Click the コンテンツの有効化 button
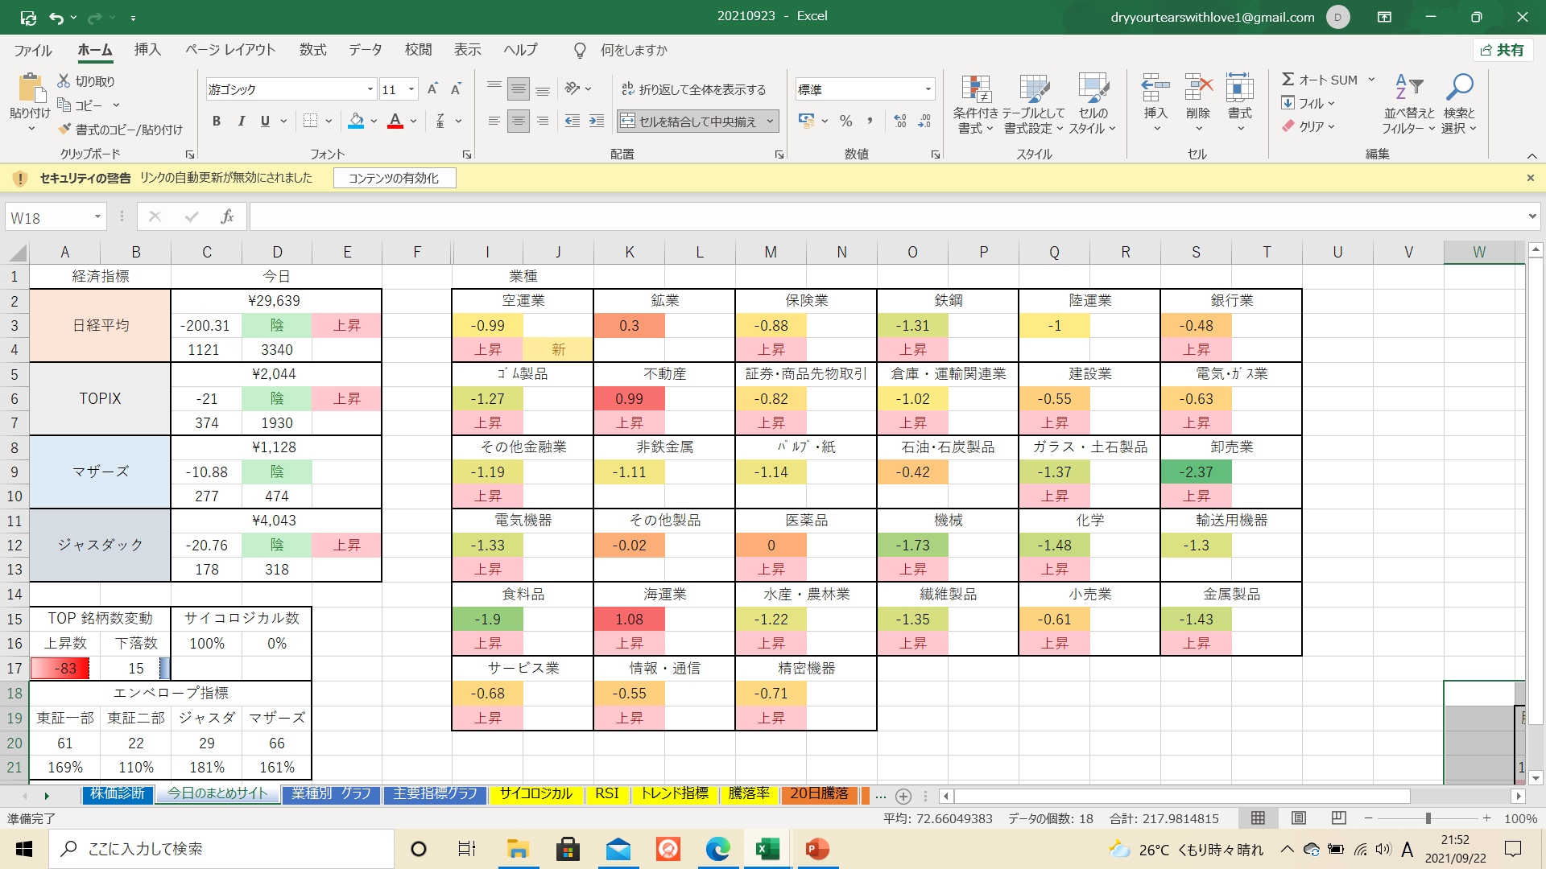Viewport: 1546px width, 869px height. point(394,178)
